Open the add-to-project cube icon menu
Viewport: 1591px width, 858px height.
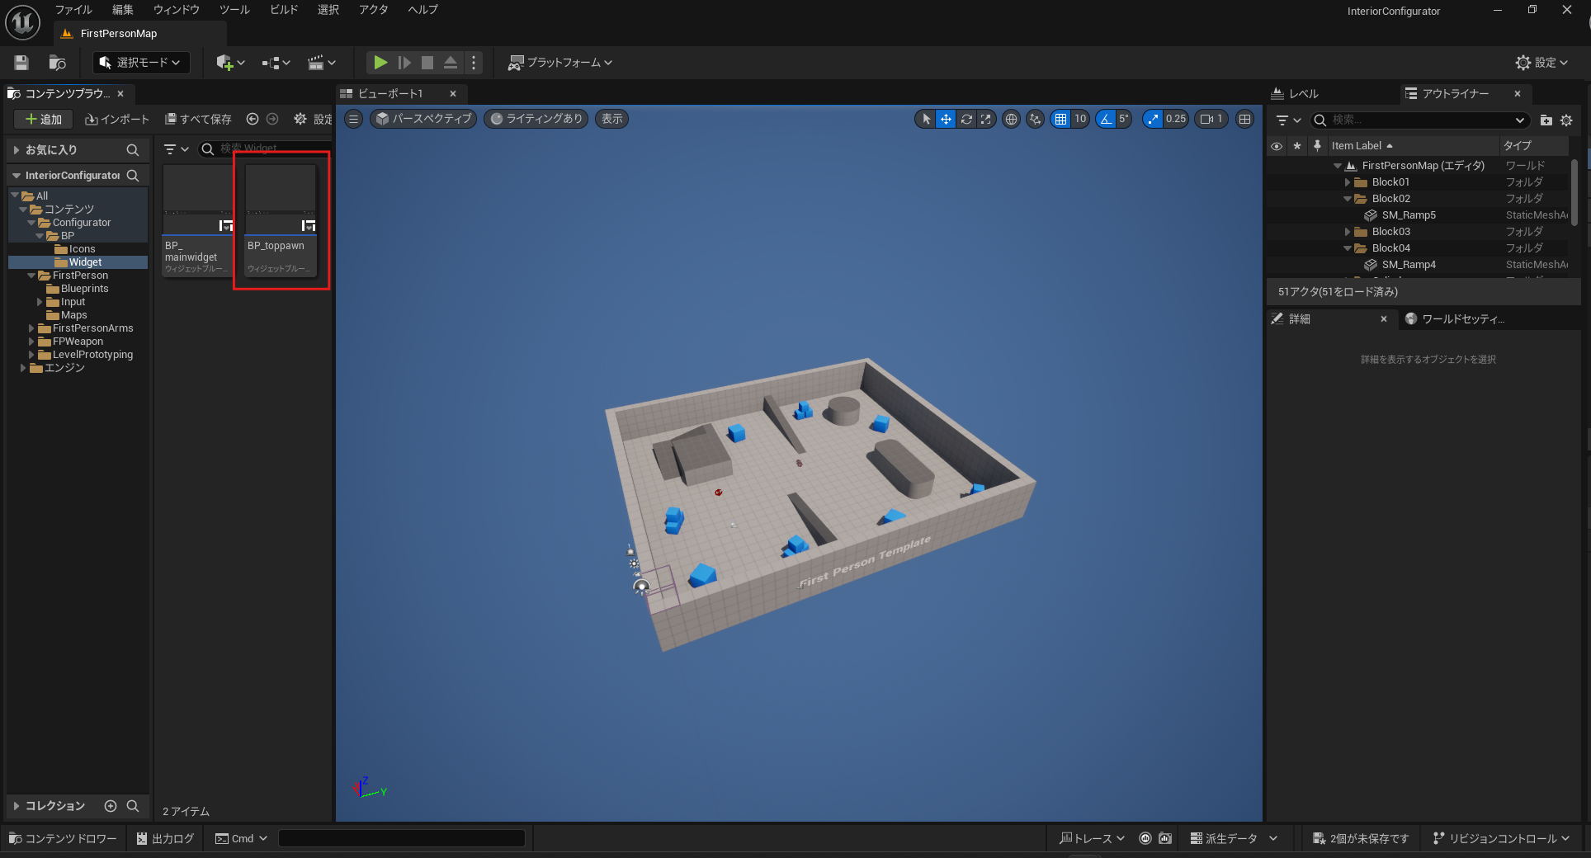pyautogui.click(x=229, y=63)
